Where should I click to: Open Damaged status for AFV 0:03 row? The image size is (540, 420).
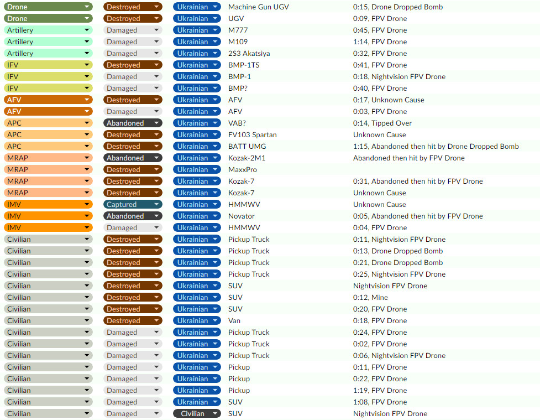click(133, 111)
